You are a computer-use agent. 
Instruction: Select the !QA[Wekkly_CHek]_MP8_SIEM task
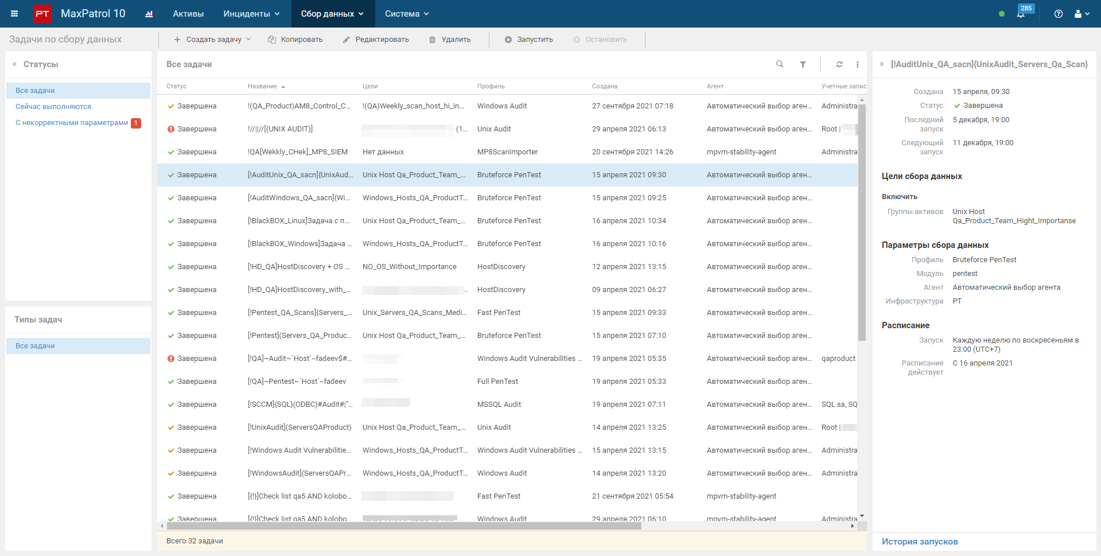click(x=507, y=152)
